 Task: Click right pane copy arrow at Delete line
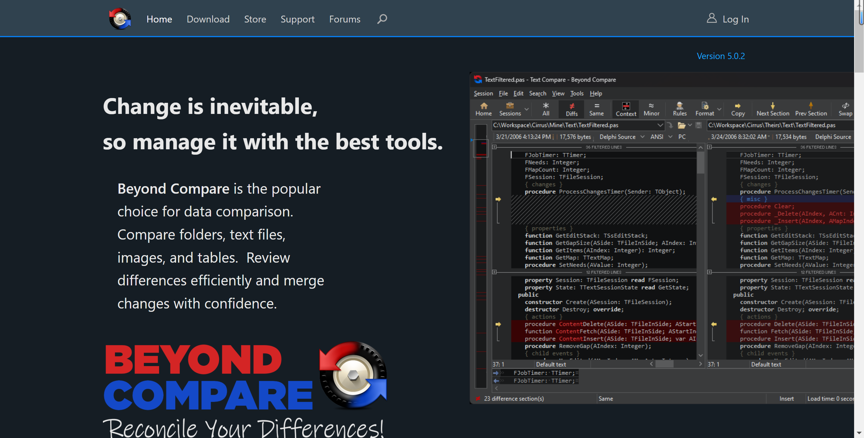(714, 324)
